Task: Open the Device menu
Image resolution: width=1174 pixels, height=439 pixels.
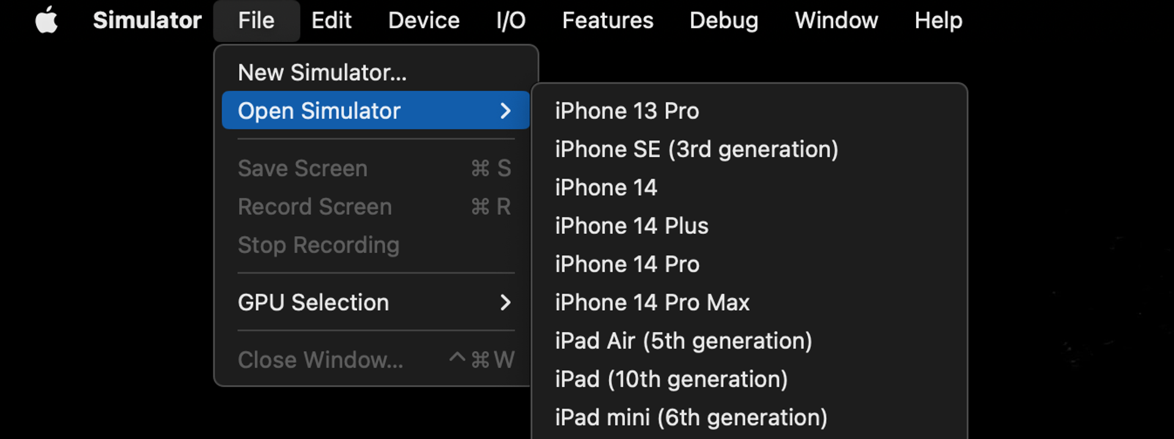Action: click(424, 20)
